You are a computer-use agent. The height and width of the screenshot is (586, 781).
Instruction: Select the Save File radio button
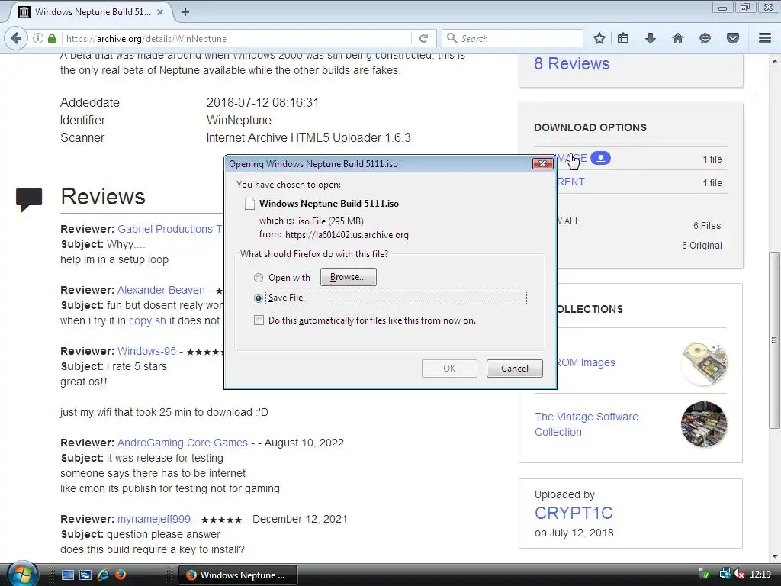pyautogui.click(x=259, y=298)
